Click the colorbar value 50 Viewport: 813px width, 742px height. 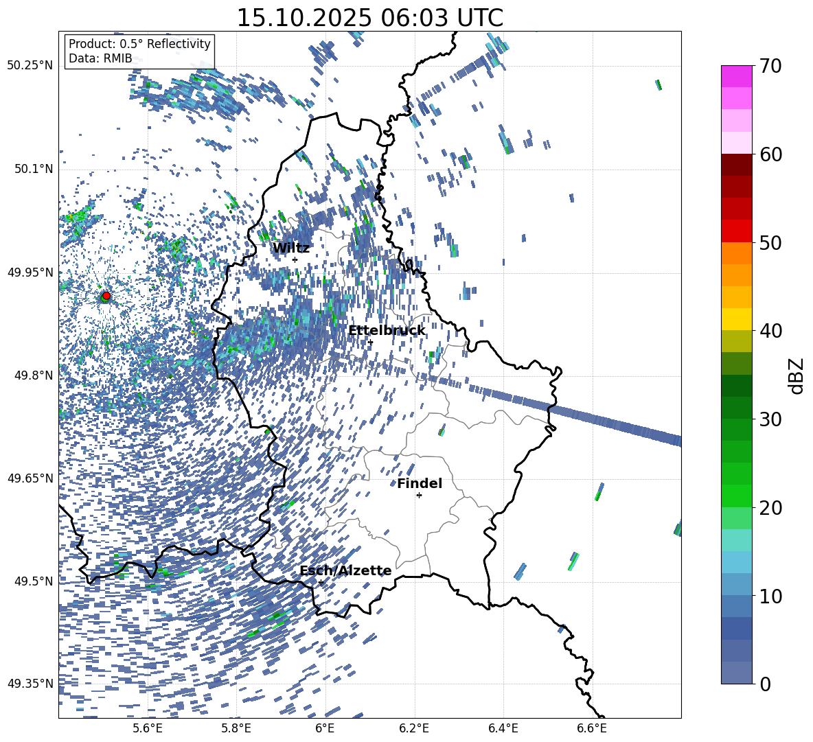pyautogui.click(x=770, y=243)
